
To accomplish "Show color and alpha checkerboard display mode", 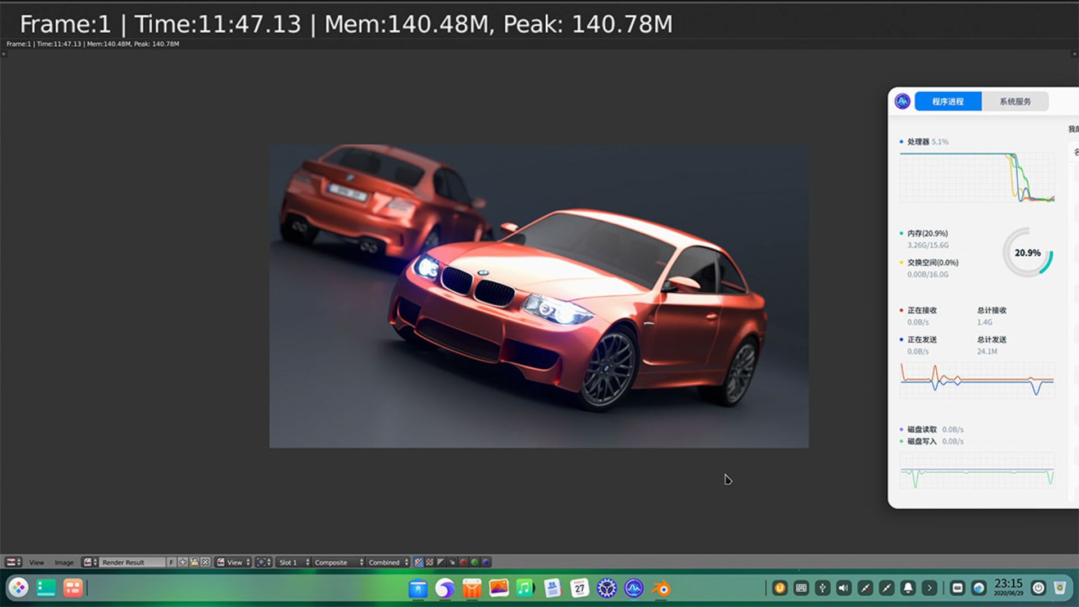I will [x=419, y=562].
